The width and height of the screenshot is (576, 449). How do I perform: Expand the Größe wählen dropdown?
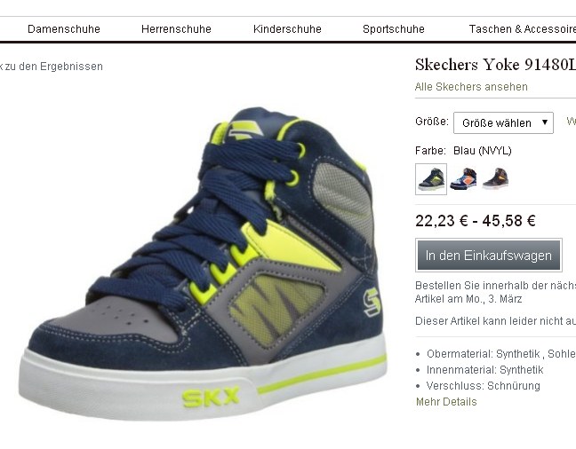coord(503,122)
